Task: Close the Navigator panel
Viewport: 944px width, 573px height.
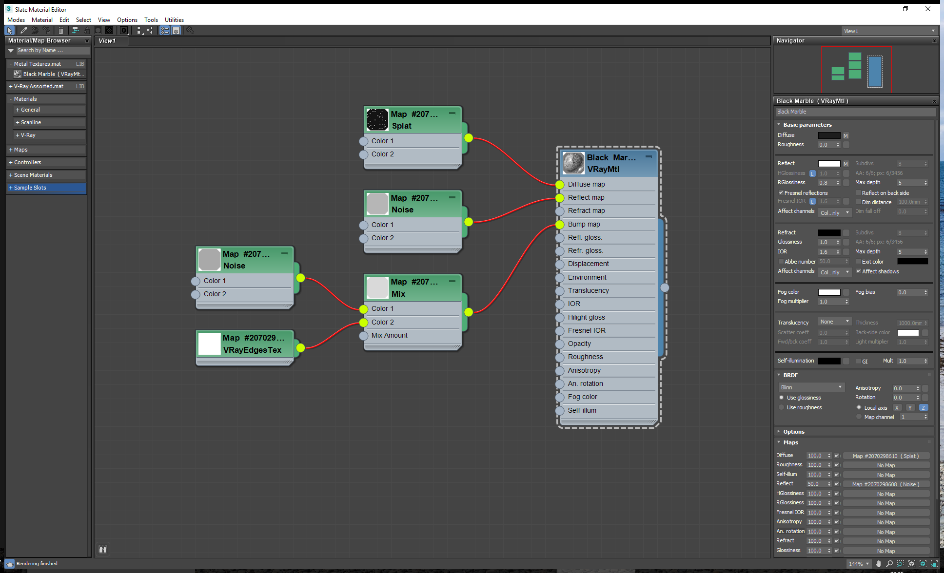Action: pos(934,41)
